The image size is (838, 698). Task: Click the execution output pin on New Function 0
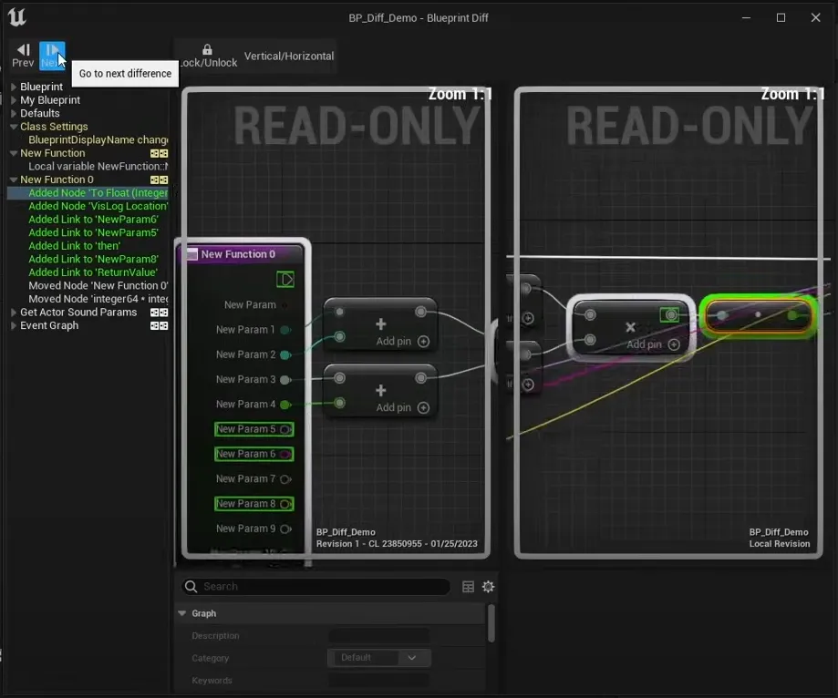285,280
